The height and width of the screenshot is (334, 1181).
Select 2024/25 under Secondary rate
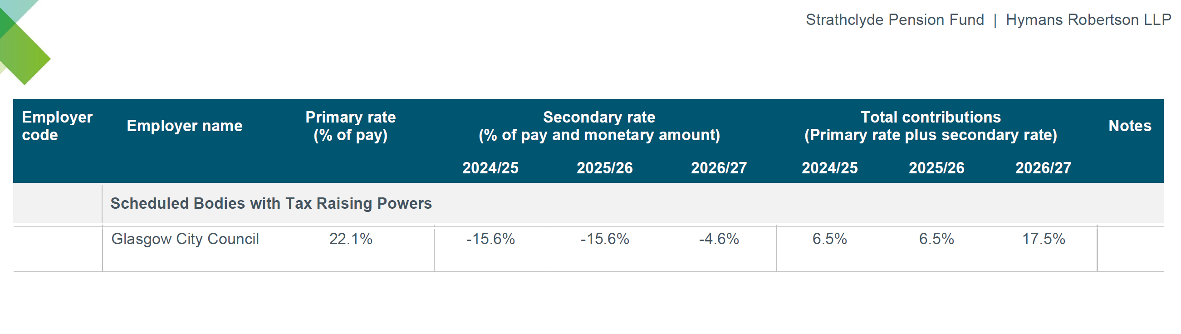point(490,168)
